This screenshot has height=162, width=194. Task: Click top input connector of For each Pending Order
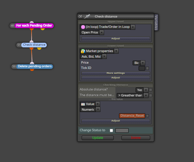coord(32,23)
